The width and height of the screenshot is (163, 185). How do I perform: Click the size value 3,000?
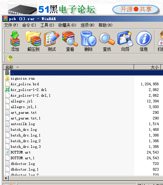click(x=154, y=107)
